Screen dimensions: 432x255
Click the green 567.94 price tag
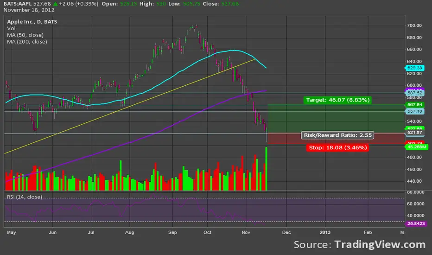[415, 105]
